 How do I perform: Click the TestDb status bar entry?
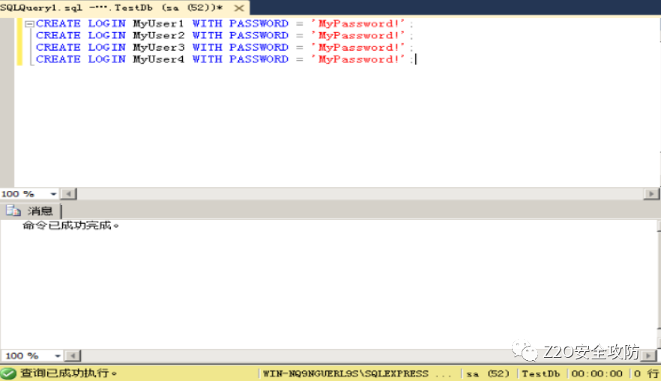pyautogui.click(x=541, y=374)
